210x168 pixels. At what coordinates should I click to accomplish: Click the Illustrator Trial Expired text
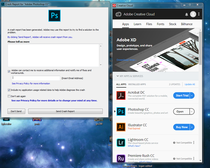coord(134,129)
